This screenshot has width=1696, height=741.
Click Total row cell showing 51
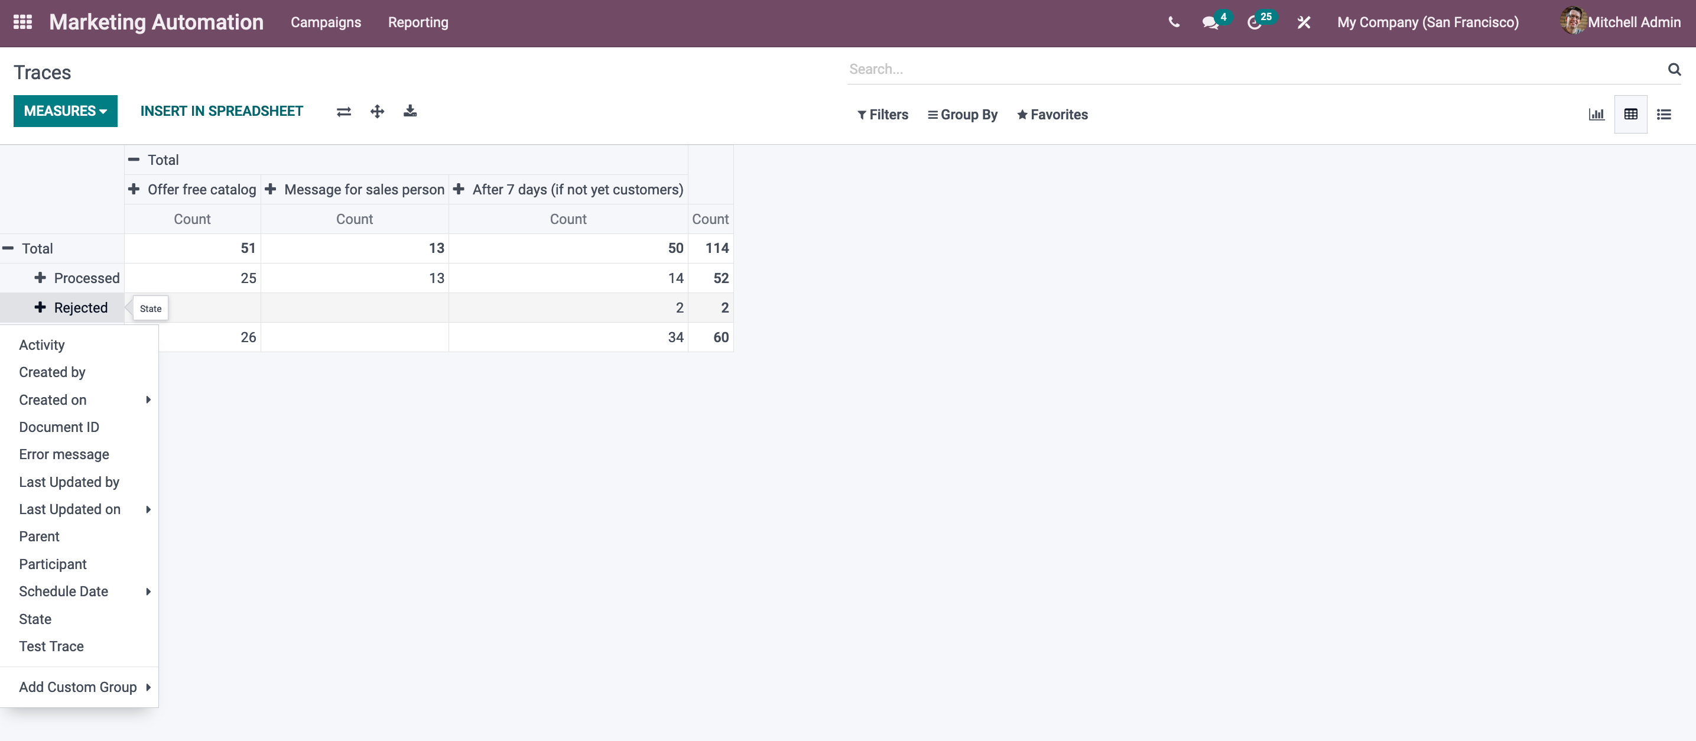coord(192,249)
